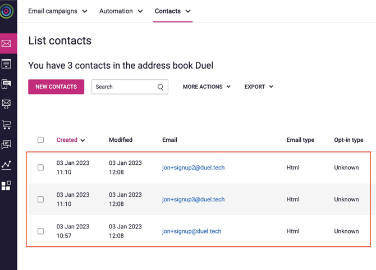Open the email envelope sidebar icon
The image size is (376, 270).
(x=7, y=43)
